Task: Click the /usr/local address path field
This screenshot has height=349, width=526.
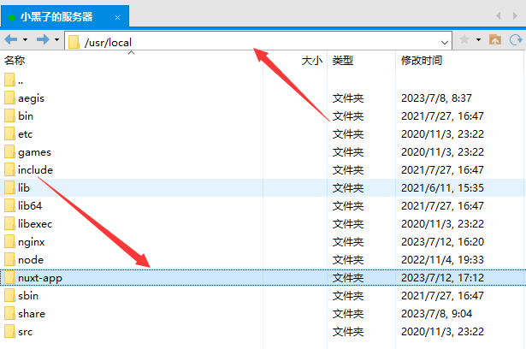Action: (x=257, y=41)
